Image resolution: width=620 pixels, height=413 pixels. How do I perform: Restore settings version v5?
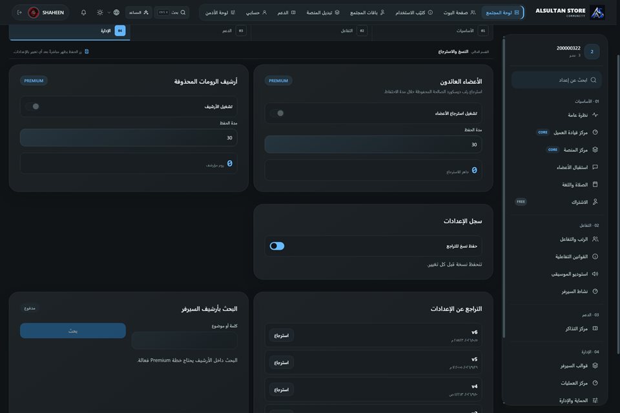click(x=282, y=363)
